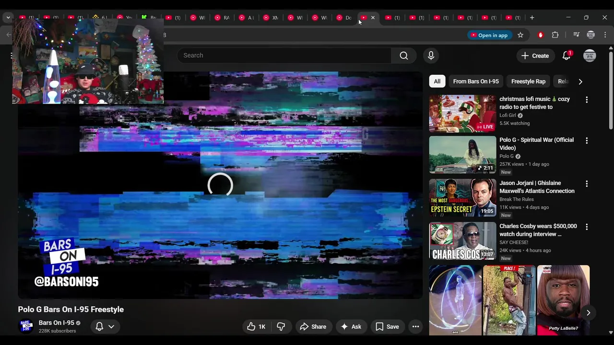Open Ask about this video
The height and width of the screenshot is (345, 614).
point(351,327)
